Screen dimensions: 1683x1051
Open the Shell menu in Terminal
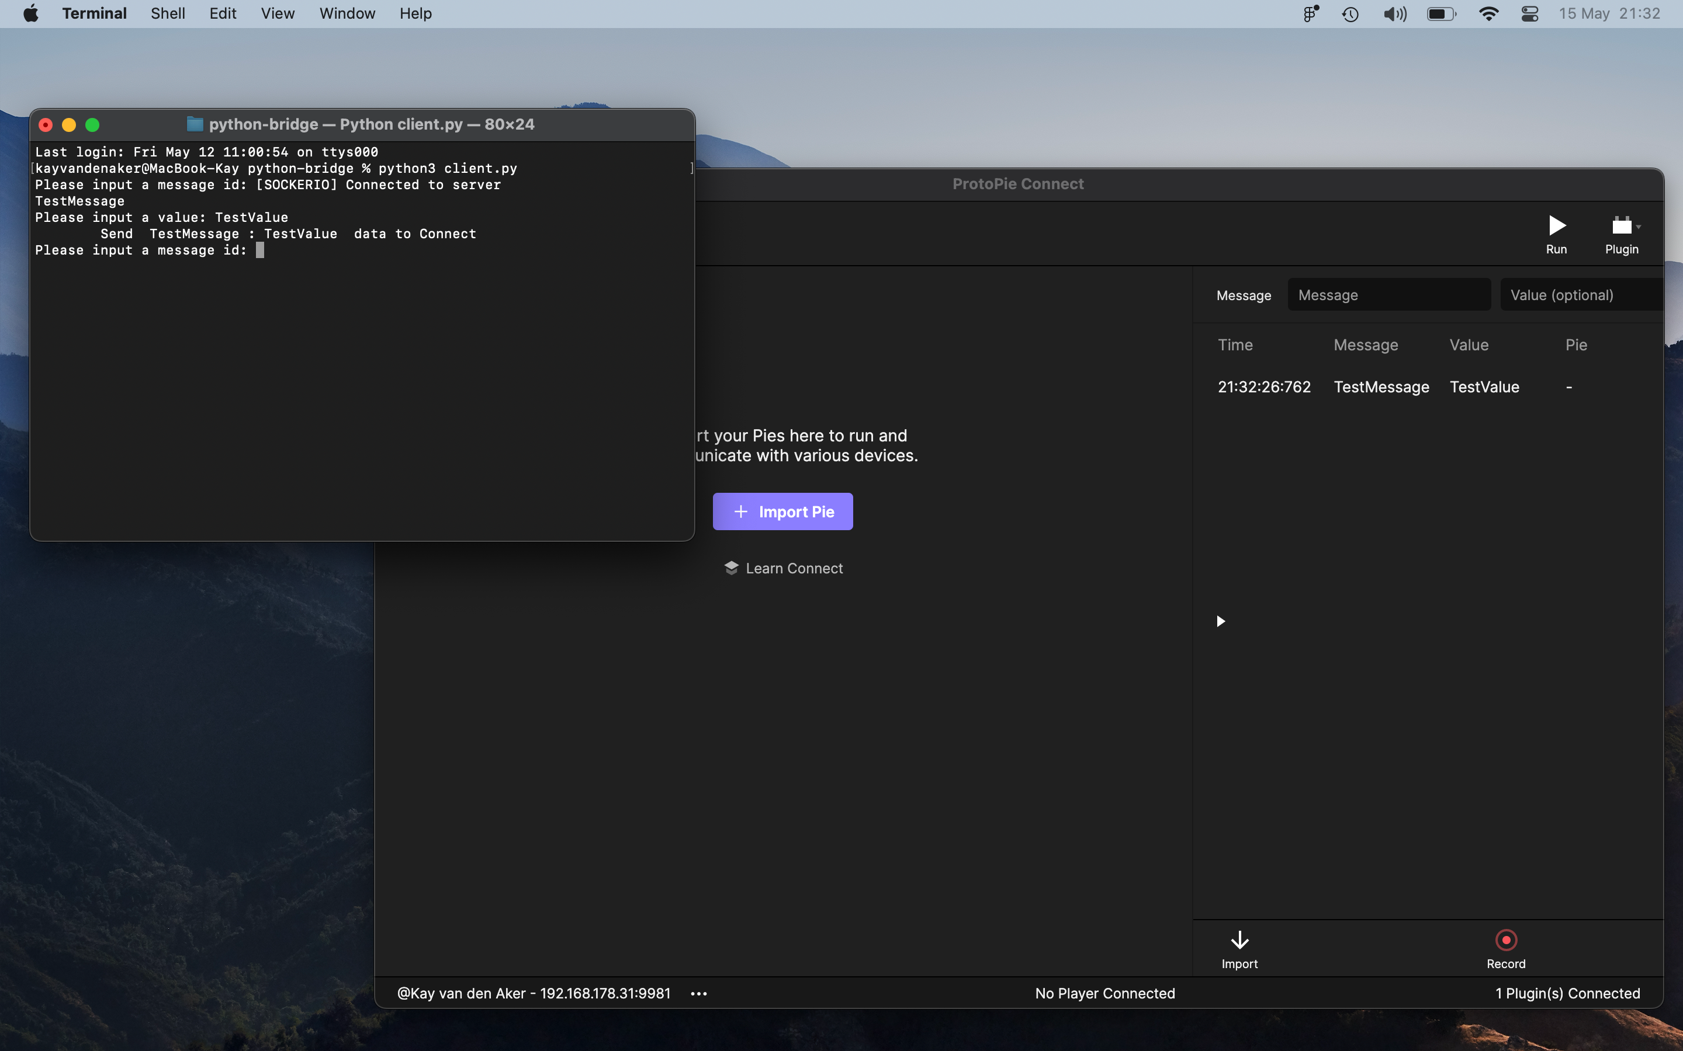pyautogui.click(x=168, y=13)
